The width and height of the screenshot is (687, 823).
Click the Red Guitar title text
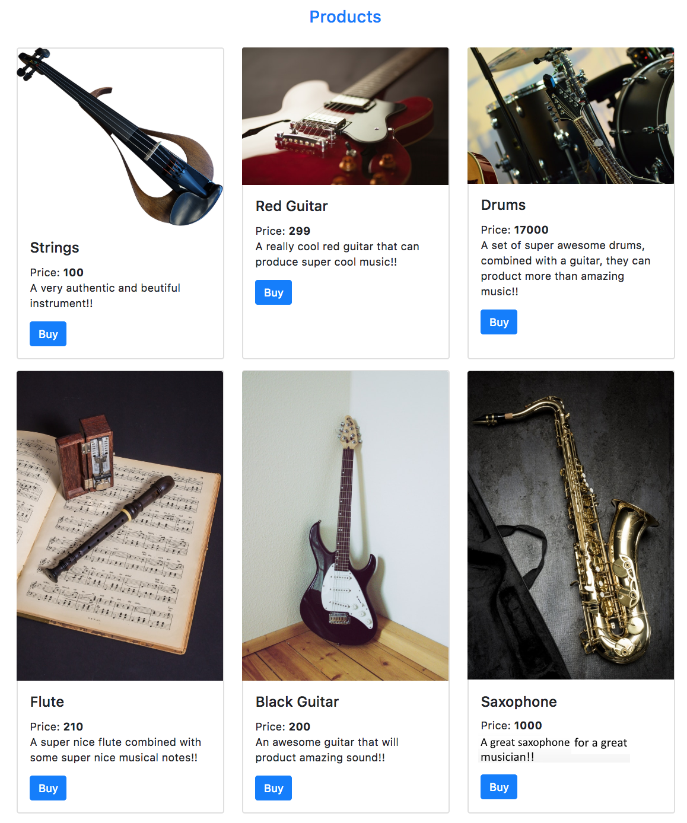point(291,206)
